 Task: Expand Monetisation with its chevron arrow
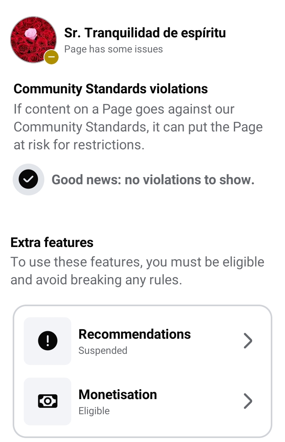tap(248, 401)
